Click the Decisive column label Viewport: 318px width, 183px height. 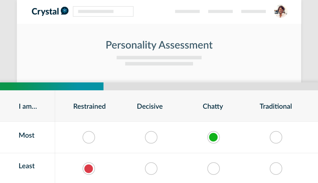click(150, 106)
